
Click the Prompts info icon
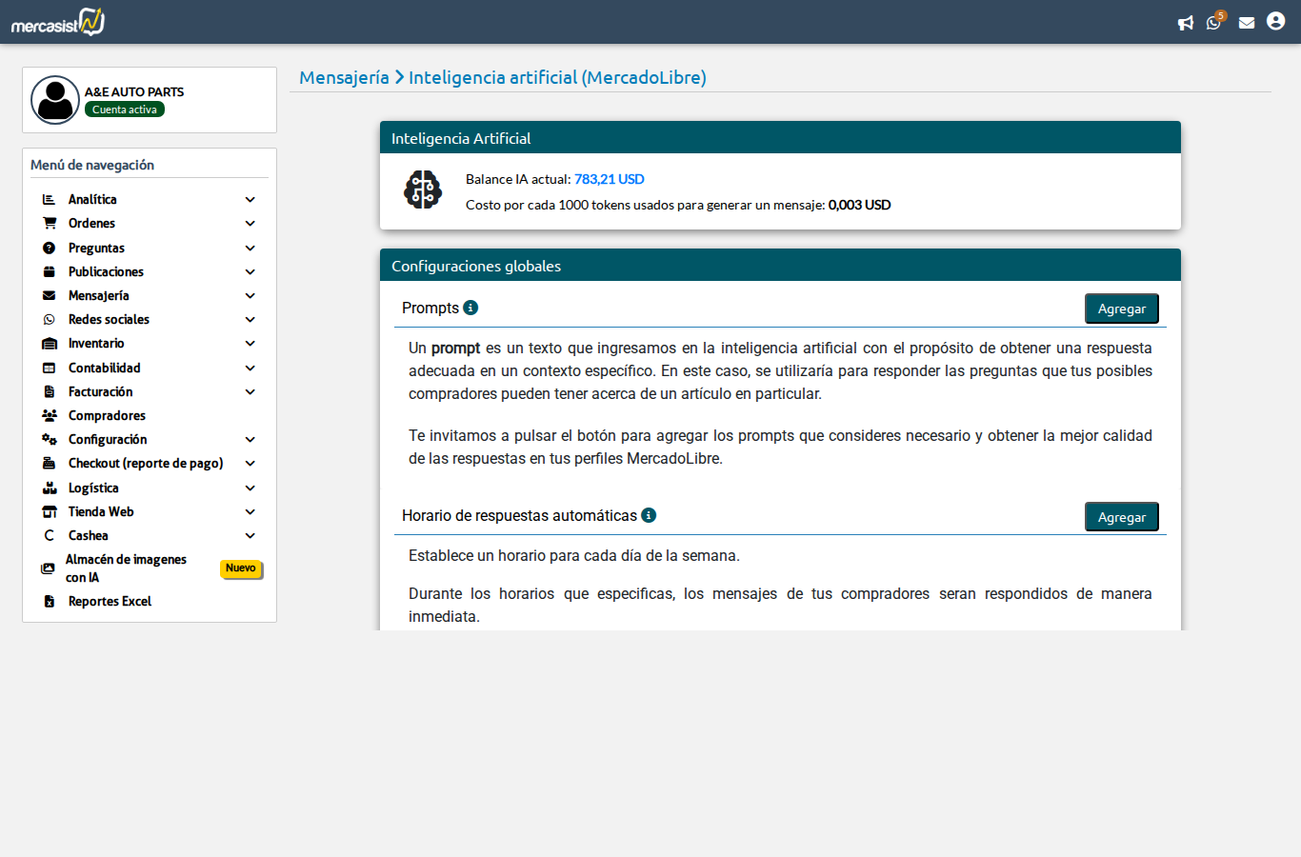[470, 308]
